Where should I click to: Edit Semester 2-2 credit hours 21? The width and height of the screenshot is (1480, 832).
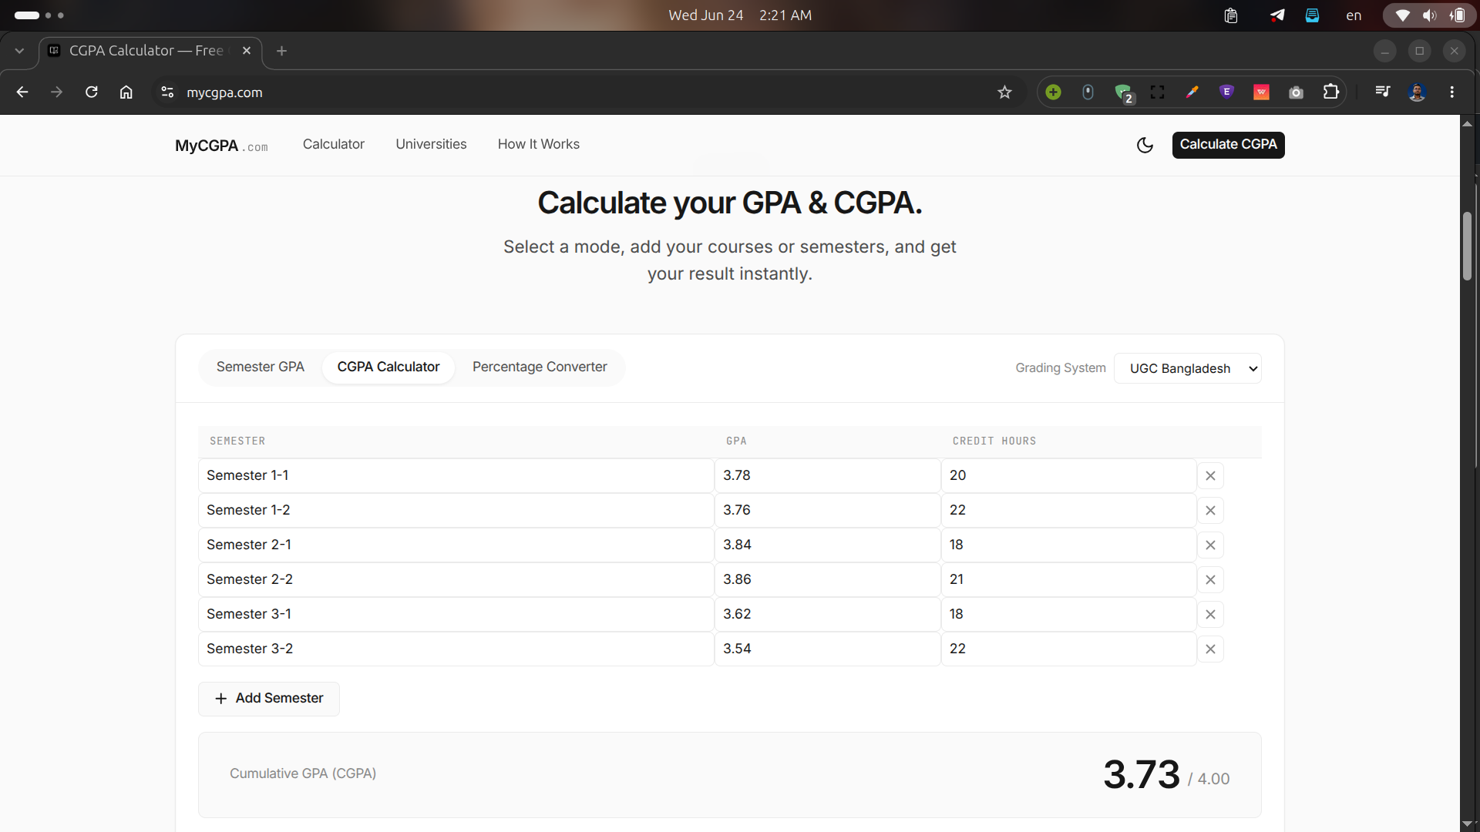coord(1068,580)
